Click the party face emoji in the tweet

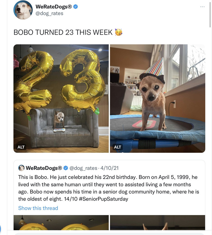pos(118,32)
